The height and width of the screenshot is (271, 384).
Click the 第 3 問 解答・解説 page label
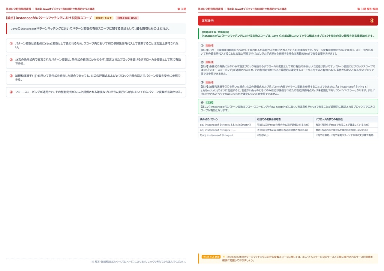[x=367, y=9]
